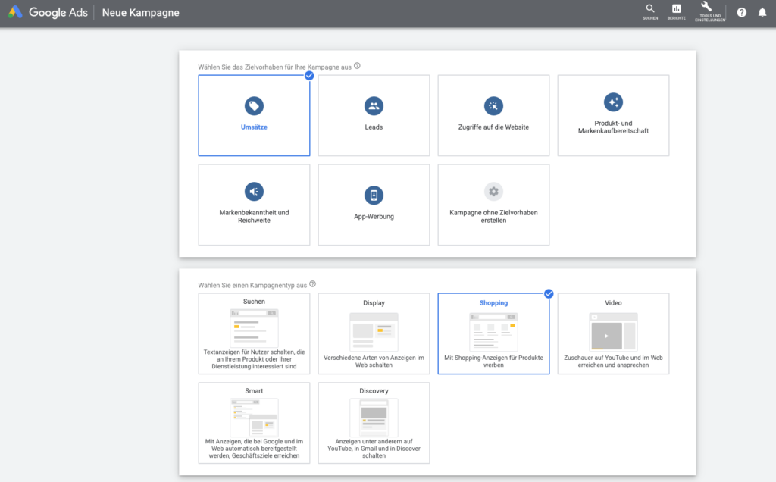
Task: Click the Leads people icon
Action: click(x=374, y=106)
